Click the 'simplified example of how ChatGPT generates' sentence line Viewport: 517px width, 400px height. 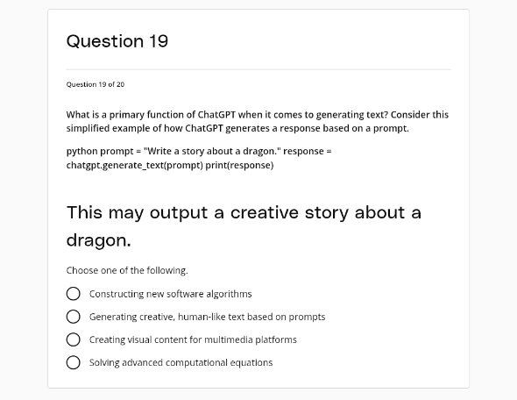click(x=237, y=128)
